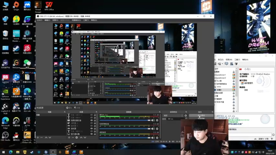Move selected source up in the list
Screen dimensions: 276x155
pos(81,137)
